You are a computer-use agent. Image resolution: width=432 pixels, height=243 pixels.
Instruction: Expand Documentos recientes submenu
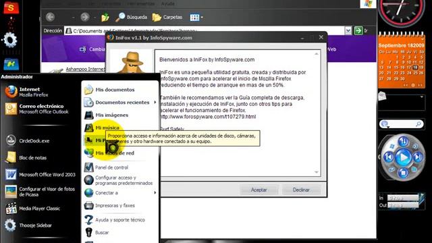pyautogui.click(x=120, y=102)
